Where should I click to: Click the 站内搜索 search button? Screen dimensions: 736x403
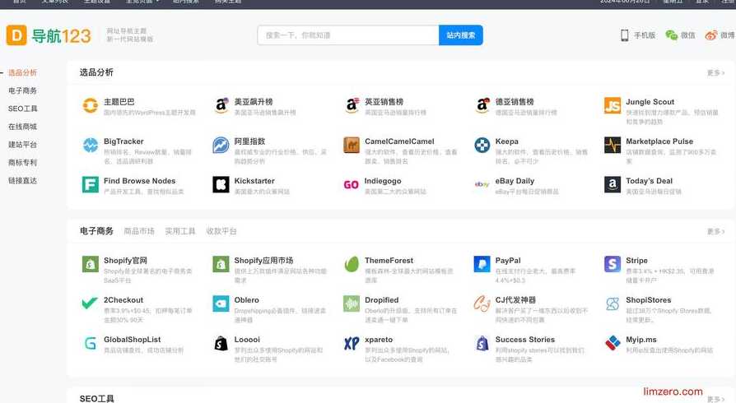(x=460, y=35)
